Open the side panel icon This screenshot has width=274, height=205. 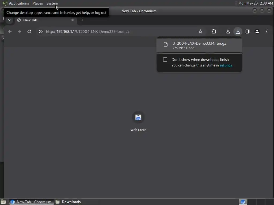click(x=248, y=31)
